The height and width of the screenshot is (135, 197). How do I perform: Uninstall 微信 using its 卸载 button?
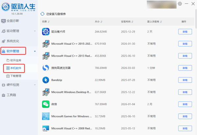point(185,104)
